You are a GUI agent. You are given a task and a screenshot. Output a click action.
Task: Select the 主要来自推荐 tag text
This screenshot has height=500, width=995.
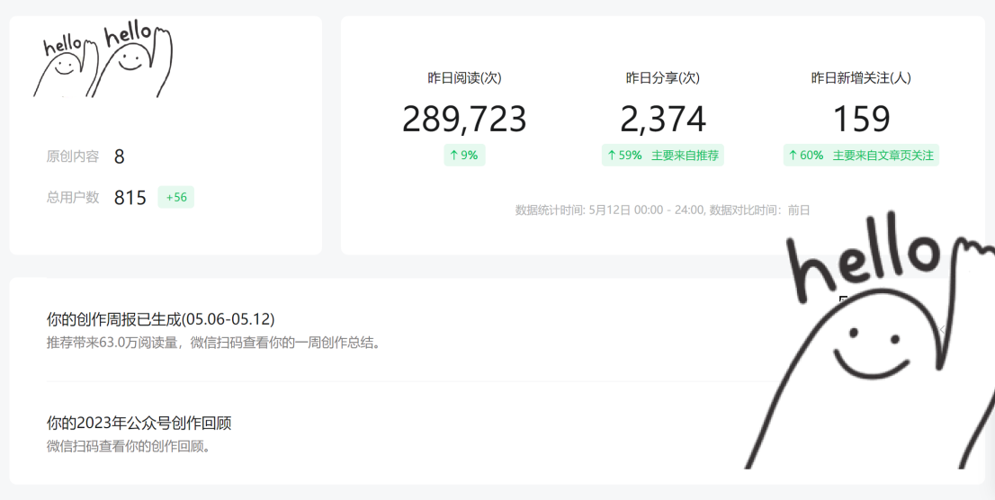(685, 156)
